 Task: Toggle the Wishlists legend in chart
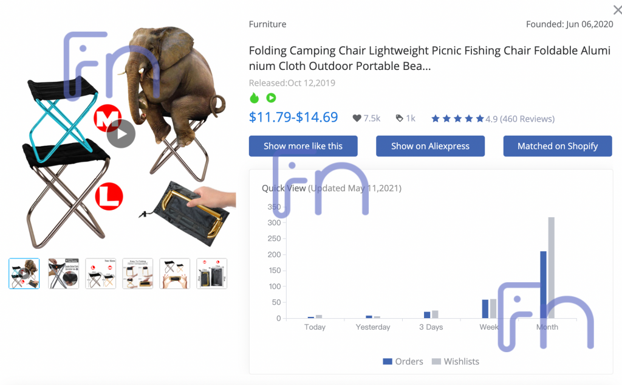pyautogui.click(x=456, y=361)
